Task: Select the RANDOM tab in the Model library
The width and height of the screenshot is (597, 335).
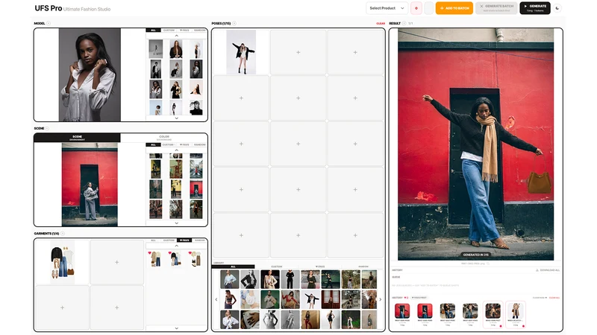Action: (x=199, y=30)
